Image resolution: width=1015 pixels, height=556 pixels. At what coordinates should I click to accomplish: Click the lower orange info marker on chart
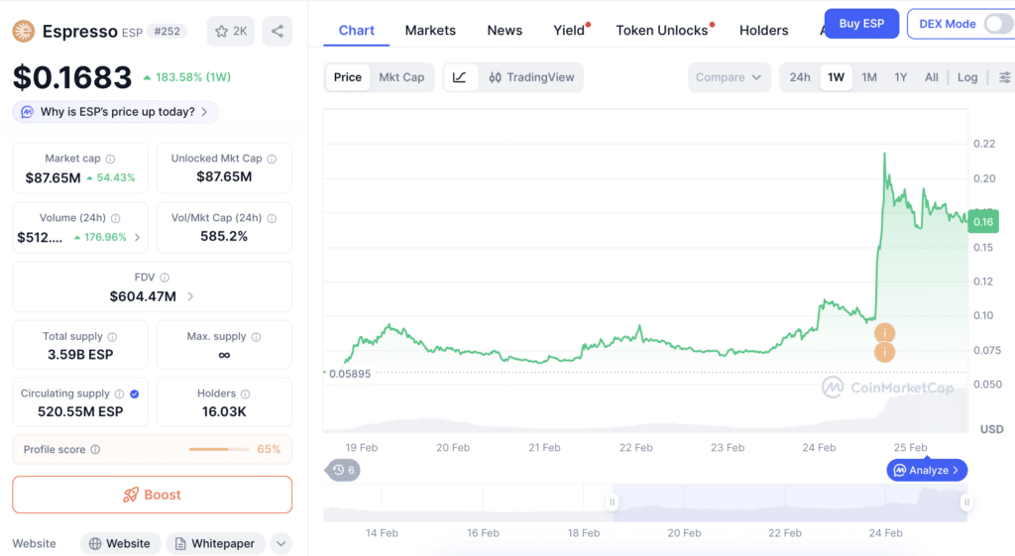click(885, 352)
